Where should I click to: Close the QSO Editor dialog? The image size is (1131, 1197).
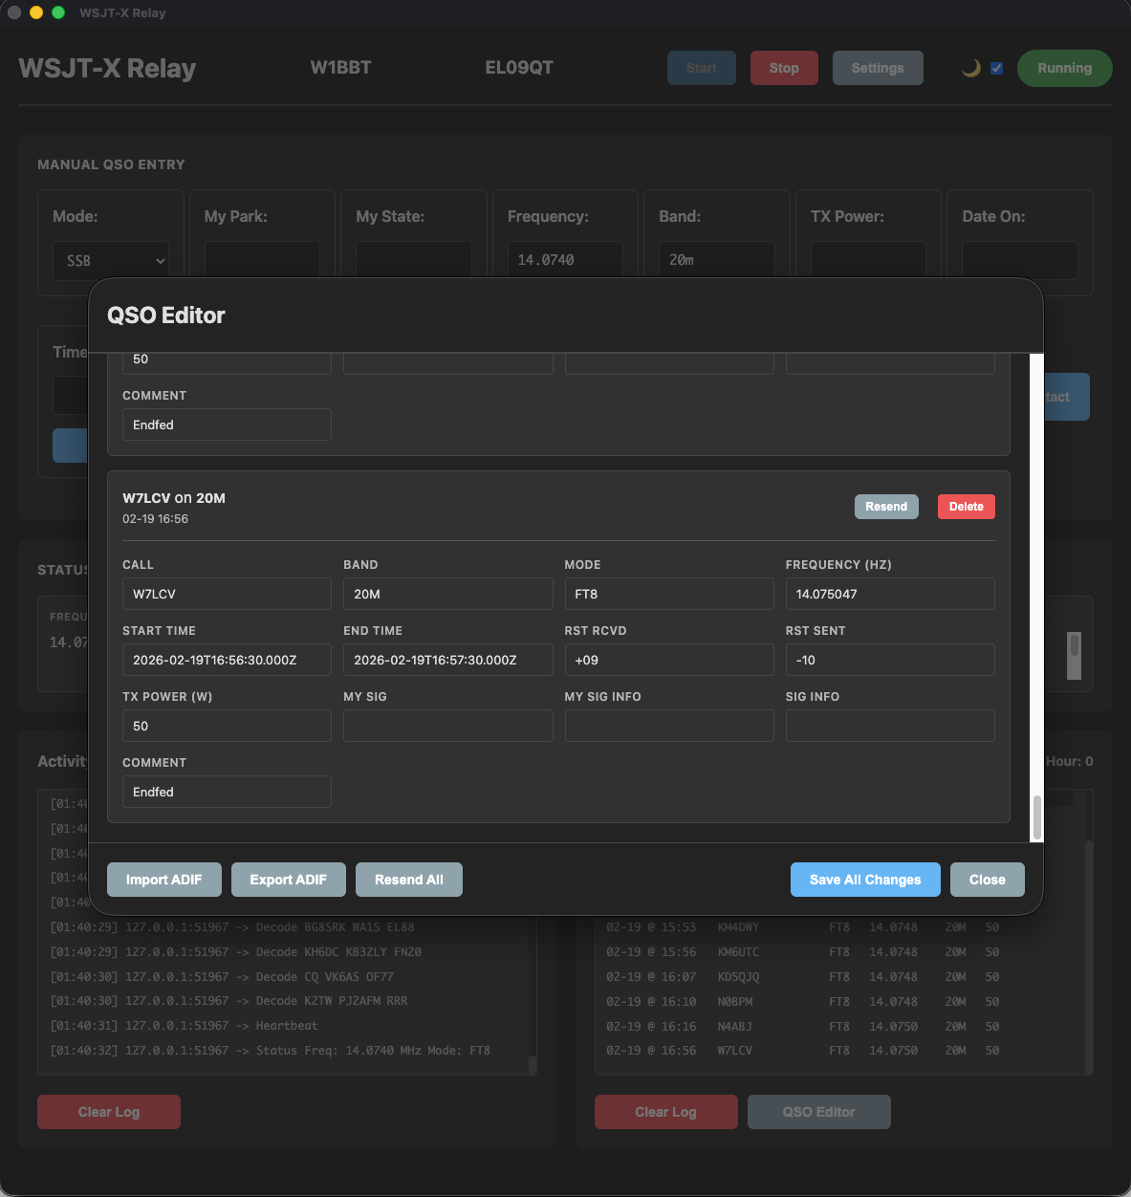point(987,879)
